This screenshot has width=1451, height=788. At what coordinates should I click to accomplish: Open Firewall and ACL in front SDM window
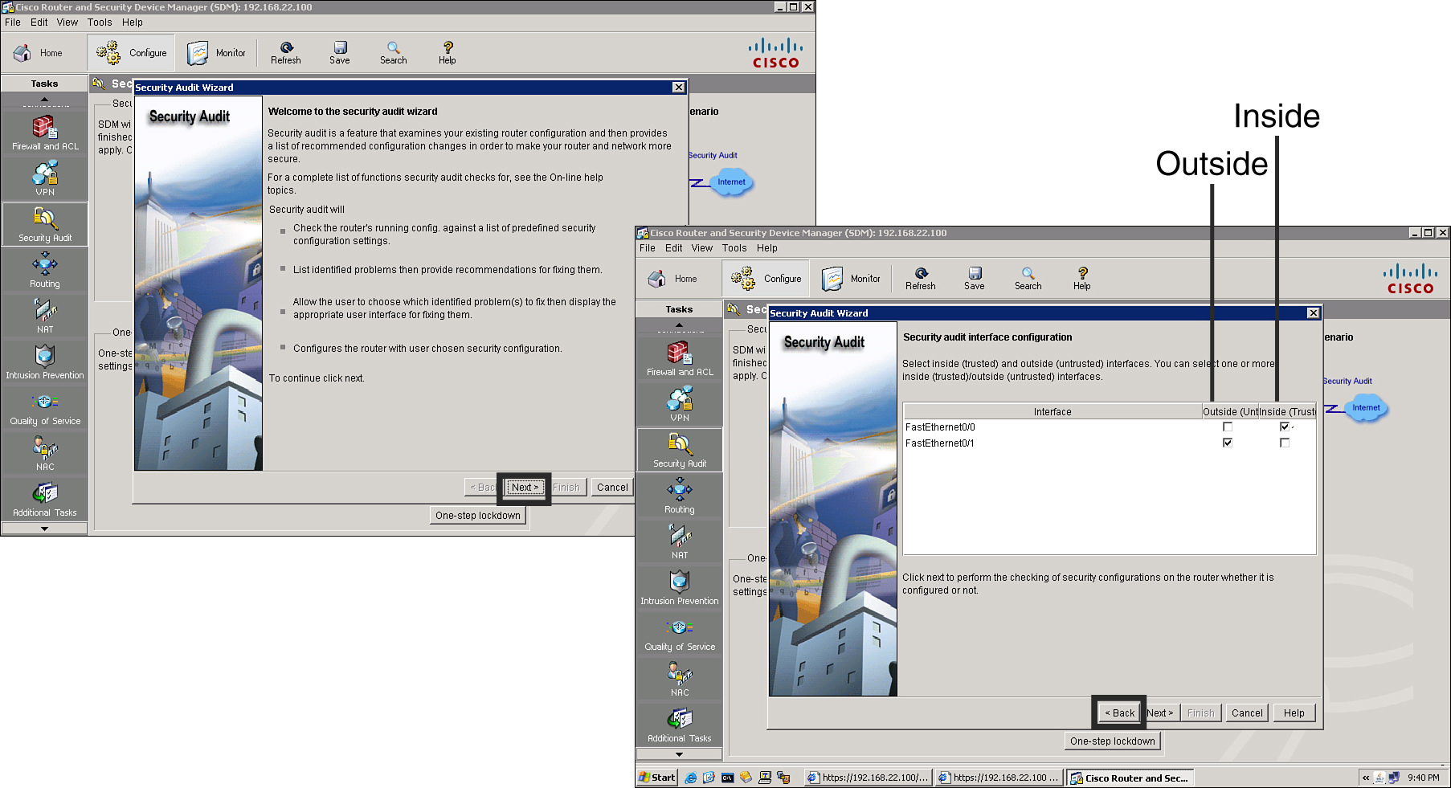tap(680, 359)
